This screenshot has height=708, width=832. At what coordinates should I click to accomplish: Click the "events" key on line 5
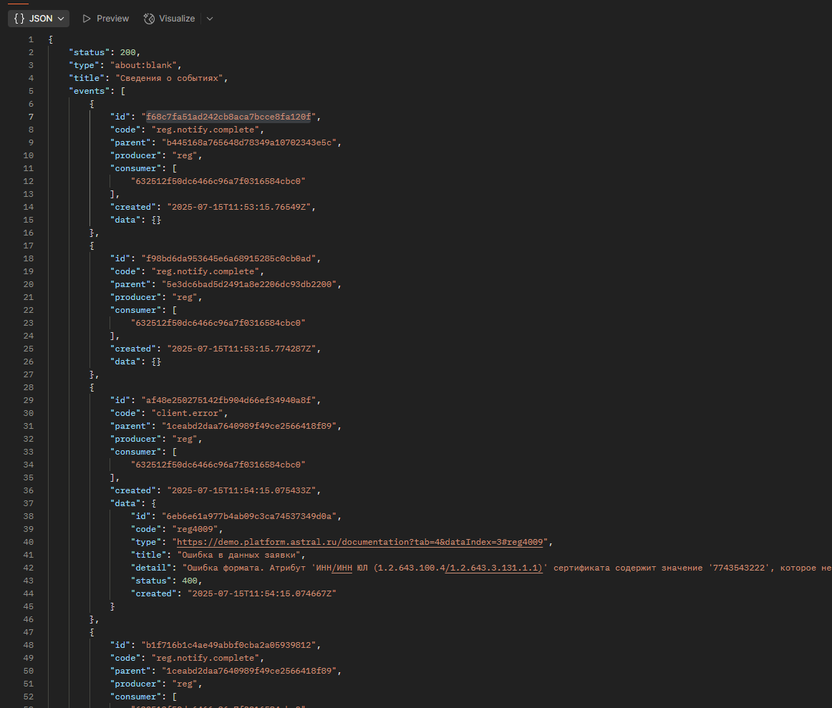tap(89, 91)
